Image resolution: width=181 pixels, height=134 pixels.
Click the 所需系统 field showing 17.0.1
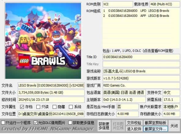pos(171,100)
